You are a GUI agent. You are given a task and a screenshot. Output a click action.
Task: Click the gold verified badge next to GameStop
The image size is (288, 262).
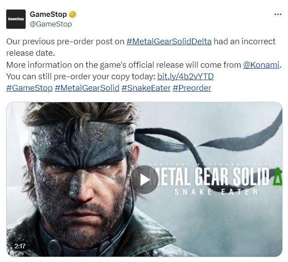(72, 15)
